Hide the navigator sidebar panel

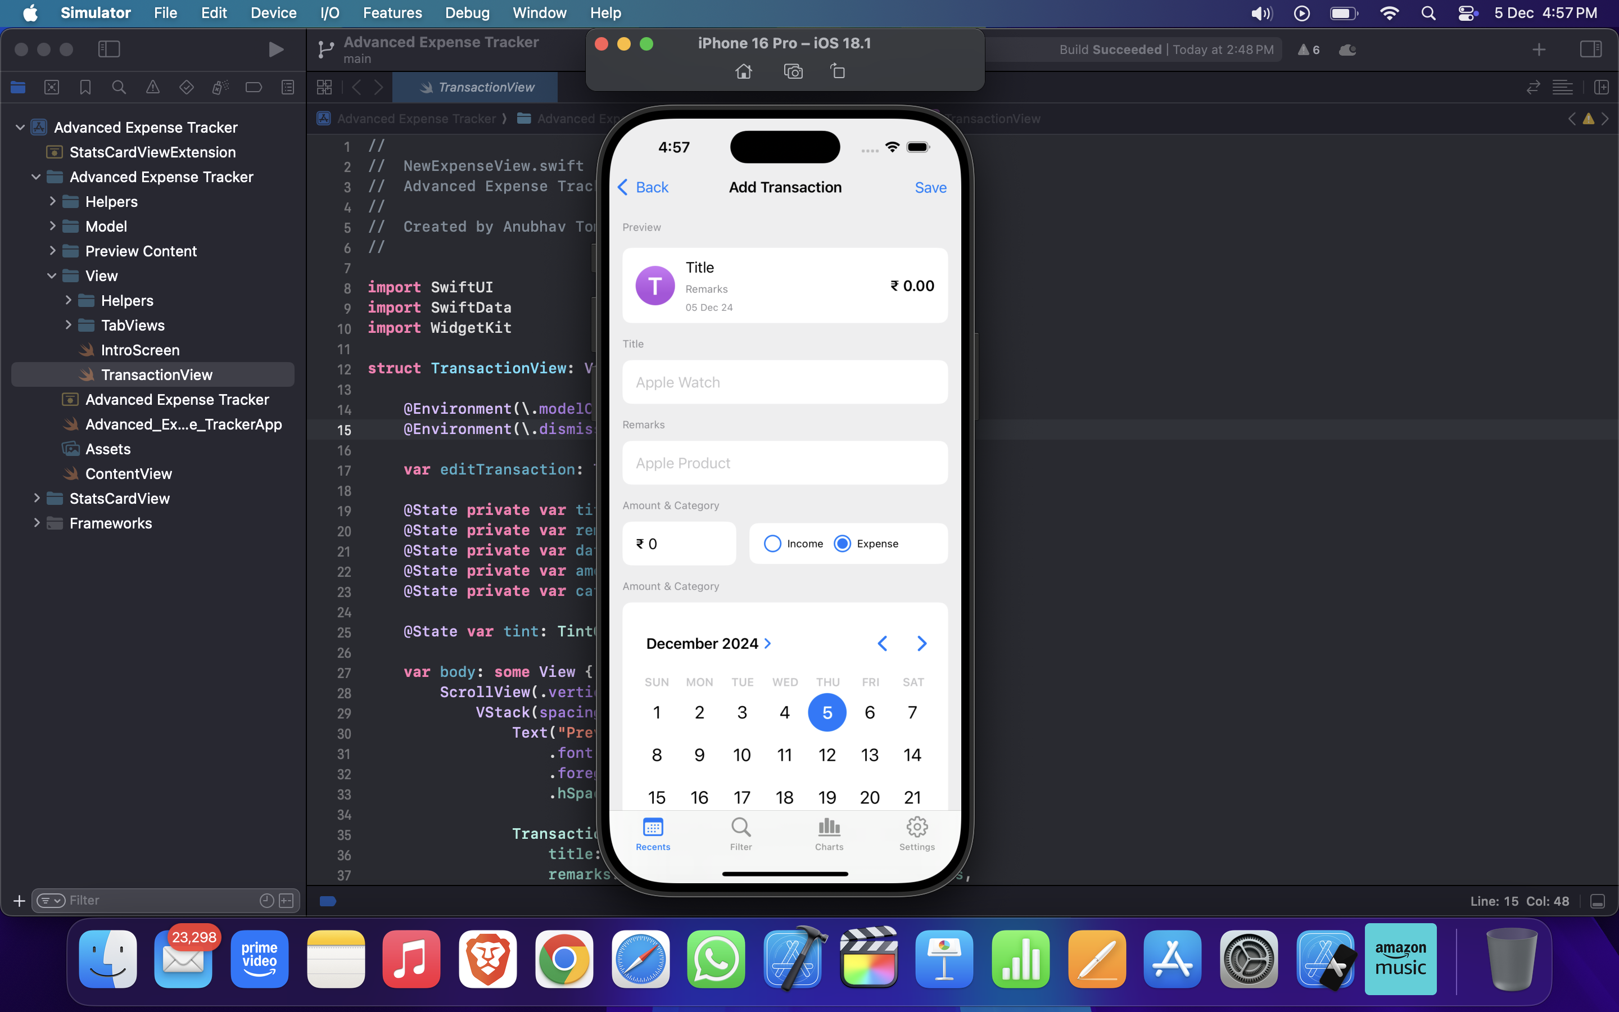pos(109,49)
